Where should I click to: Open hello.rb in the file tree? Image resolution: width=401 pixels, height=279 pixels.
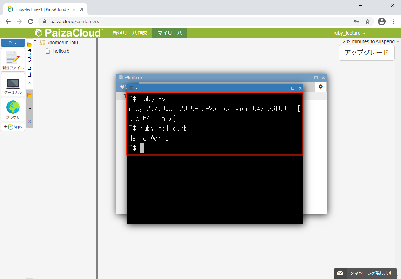tap(61, 51)
